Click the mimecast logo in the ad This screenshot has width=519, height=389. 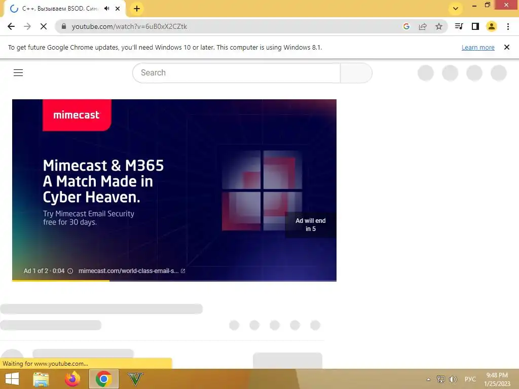coord(77,115)
